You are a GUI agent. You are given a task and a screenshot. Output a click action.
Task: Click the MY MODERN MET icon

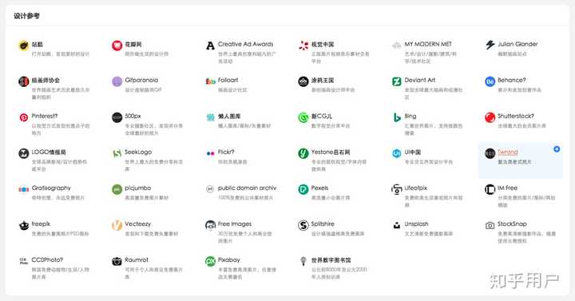click(x=396, y=46)
